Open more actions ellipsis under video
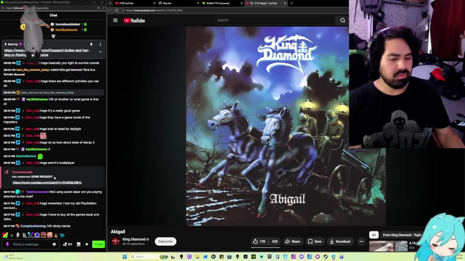Viewport: 465px width, 261px height. coord(361,241)
